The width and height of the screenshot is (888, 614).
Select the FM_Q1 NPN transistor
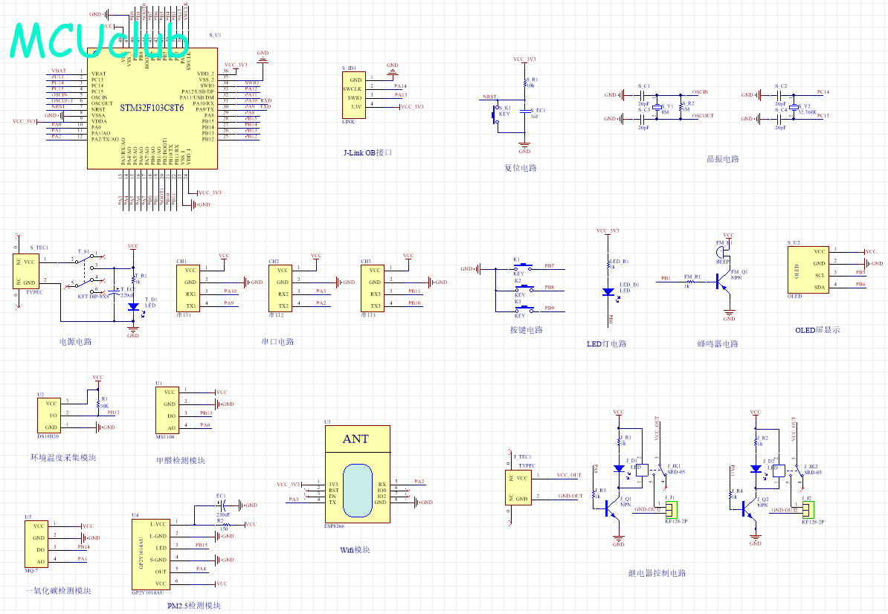coord(721,281)
